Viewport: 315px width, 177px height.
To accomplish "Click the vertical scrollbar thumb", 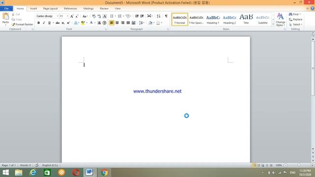I will tap(313, 68).
